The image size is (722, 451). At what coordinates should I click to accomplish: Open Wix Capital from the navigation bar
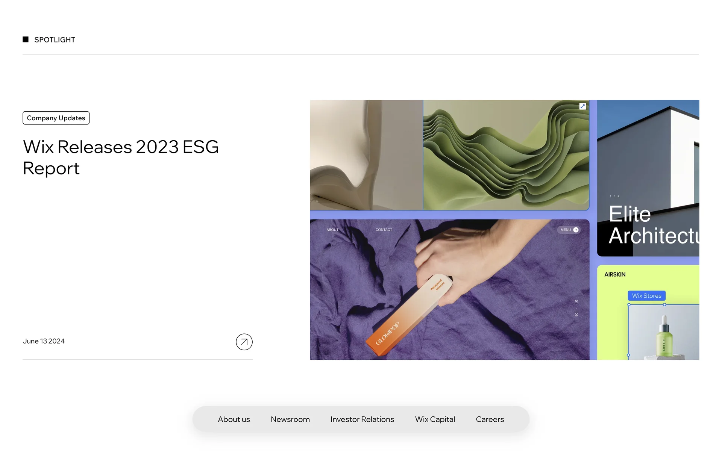pos(435,419)
